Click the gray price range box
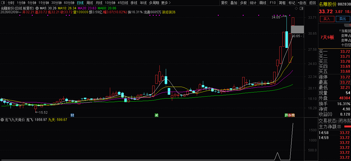This screenshot has height=161, width=351. (x=297, y=29)
